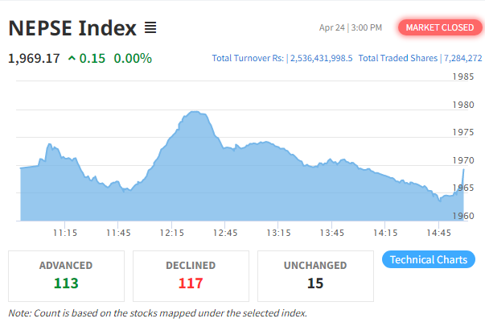Click the 1980 price axis label
The height and width of the screenshot is (335, 485).
click(x=463, y=105)
